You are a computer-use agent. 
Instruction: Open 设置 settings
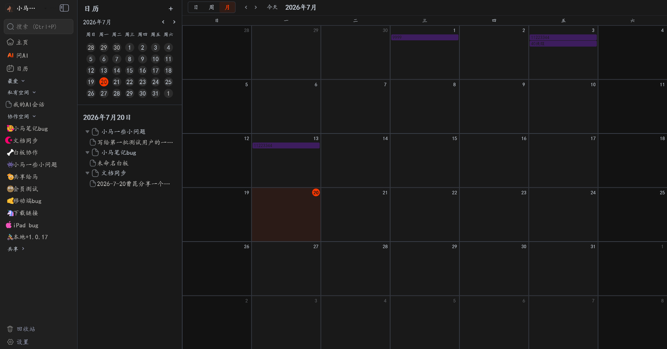[x=18, y=342]
